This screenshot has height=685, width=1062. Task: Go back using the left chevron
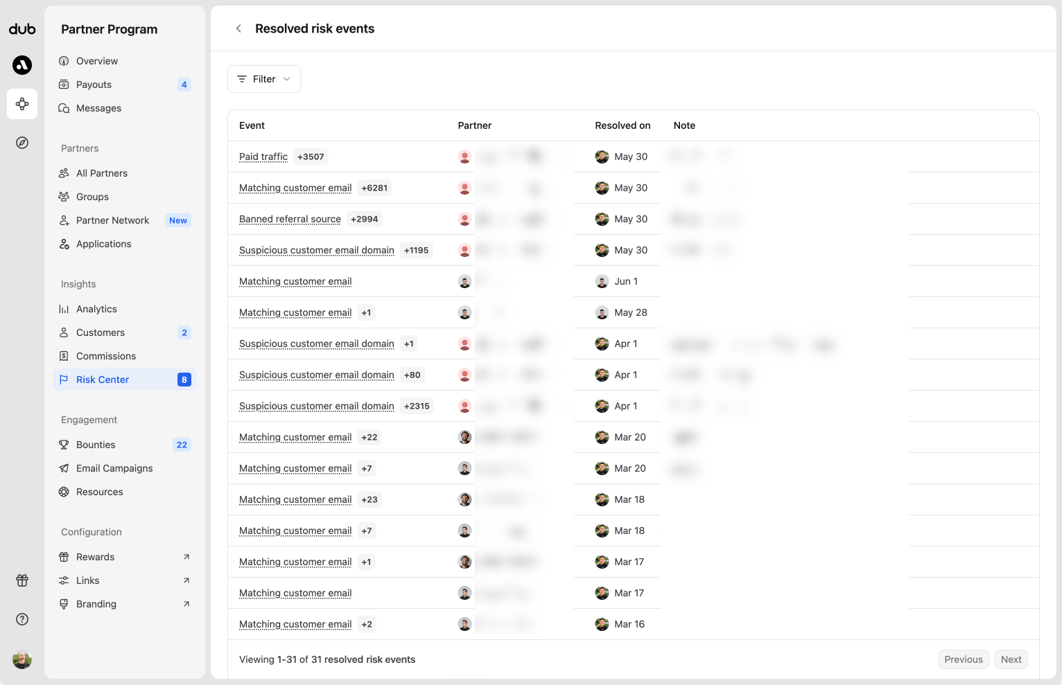click(238, 28)
